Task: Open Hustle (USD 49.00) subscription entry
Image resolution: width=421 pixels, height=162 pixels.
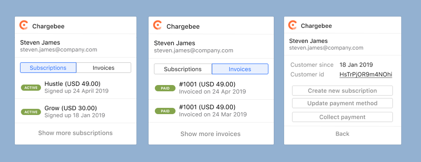Action: (x=75, y=87)
